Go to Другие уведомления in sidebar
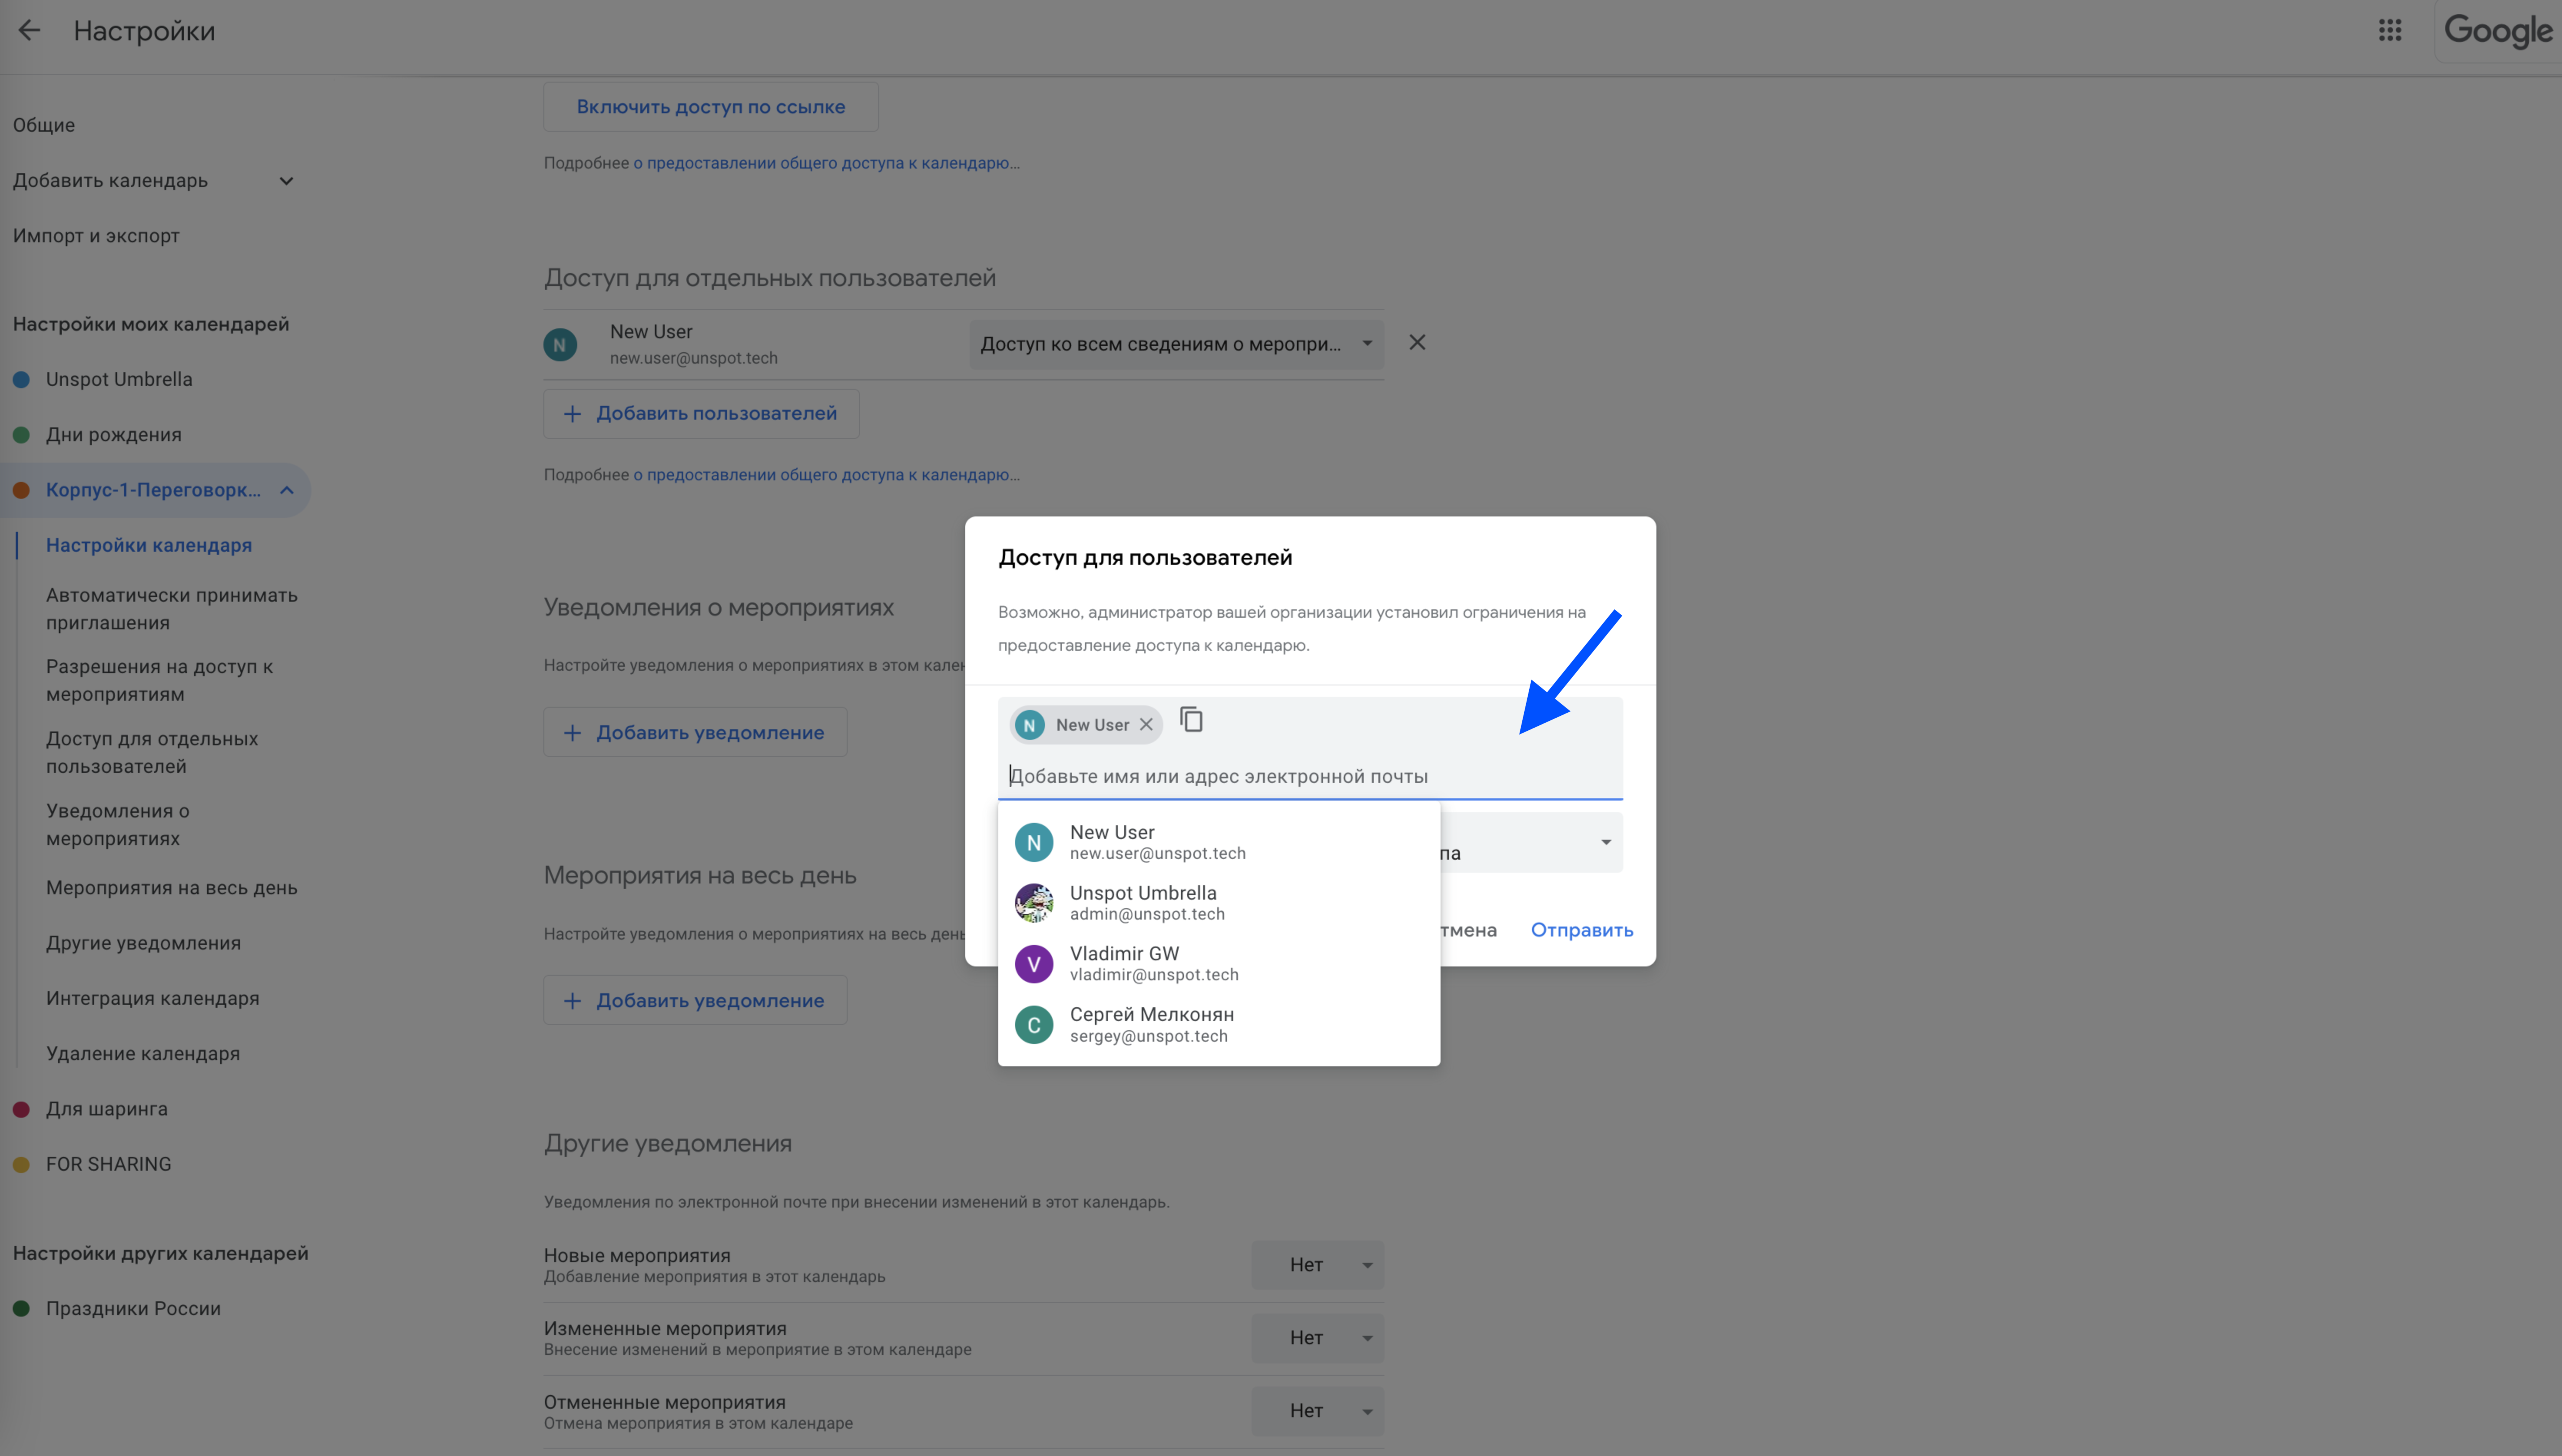2562x1456 pixels. point(143,943)
